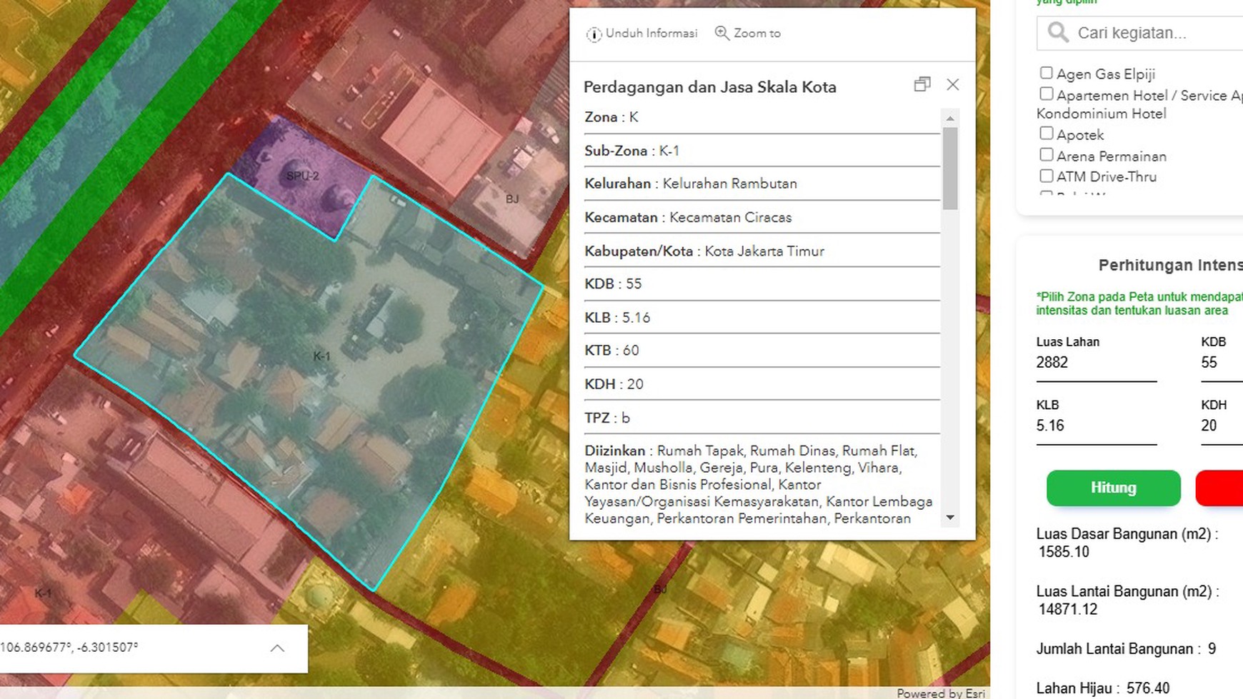Screen dimensions: 1243x699
Task: Click the popup row KLB : 5.16
Action: (762, 317)
